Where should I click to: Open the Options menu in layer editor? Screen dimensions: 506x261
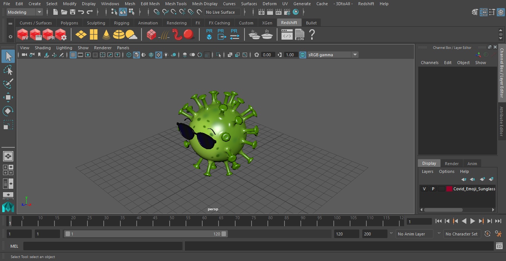(x=446, y=171)
